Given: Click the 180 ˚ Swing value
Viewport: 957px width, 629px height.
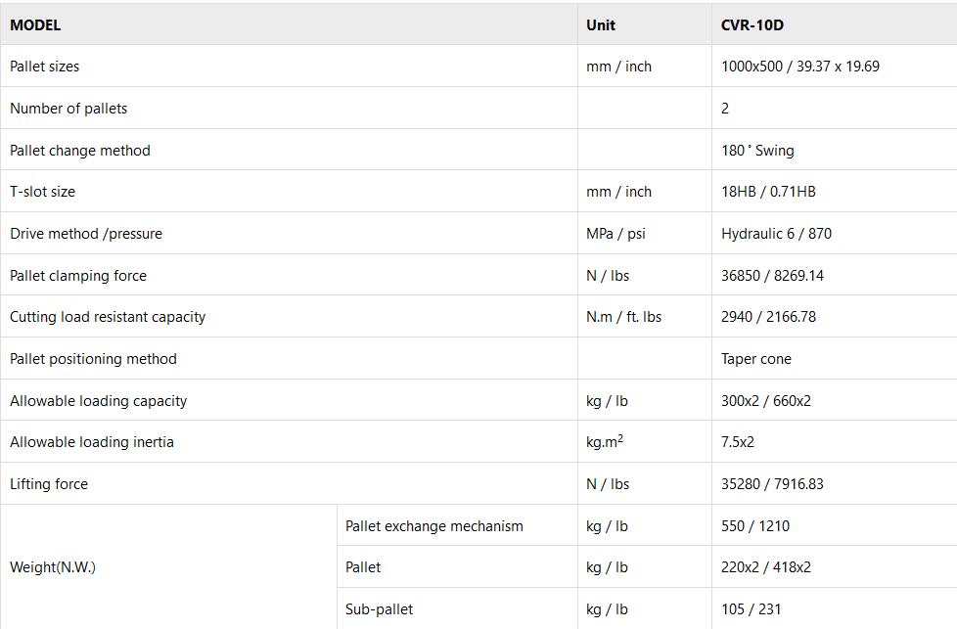Looking at the screenshot, I should (757, 151).
